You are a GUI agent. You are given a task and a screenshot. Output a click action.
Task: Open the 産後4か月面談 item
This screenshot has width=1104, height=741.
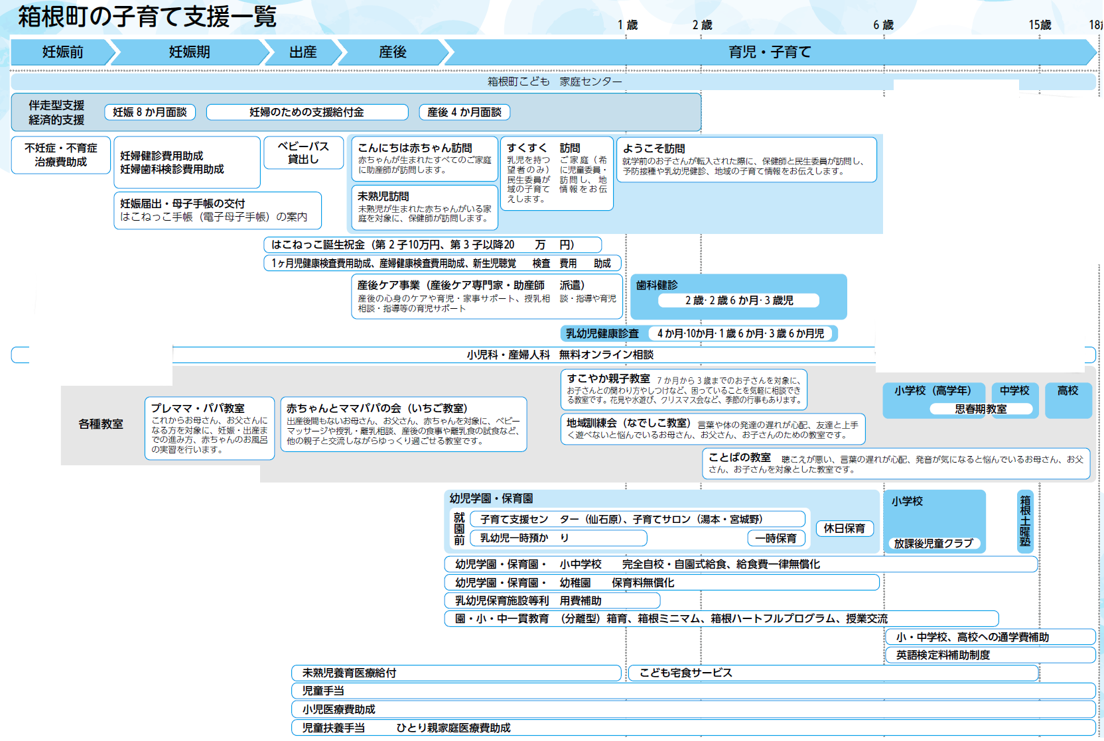tap(464, 112)
